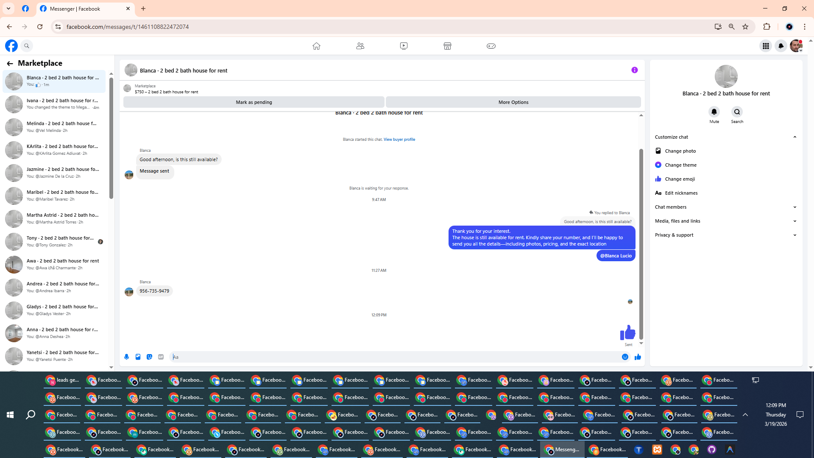
Task: Expand Chat members section
Action: tap(794, 207)
